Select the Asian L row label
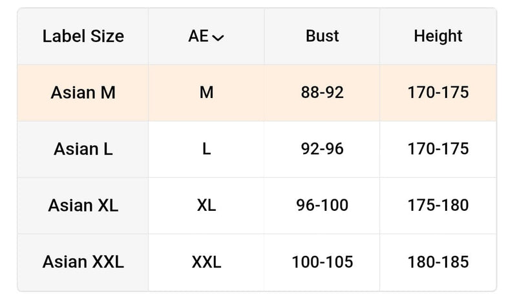This screenshot has height=294, width=517. tap(83, 149)
